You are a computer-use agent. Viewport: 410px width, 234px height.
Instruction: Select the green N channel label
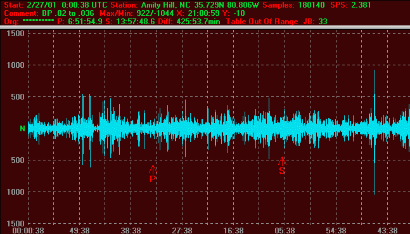point(22,129)
